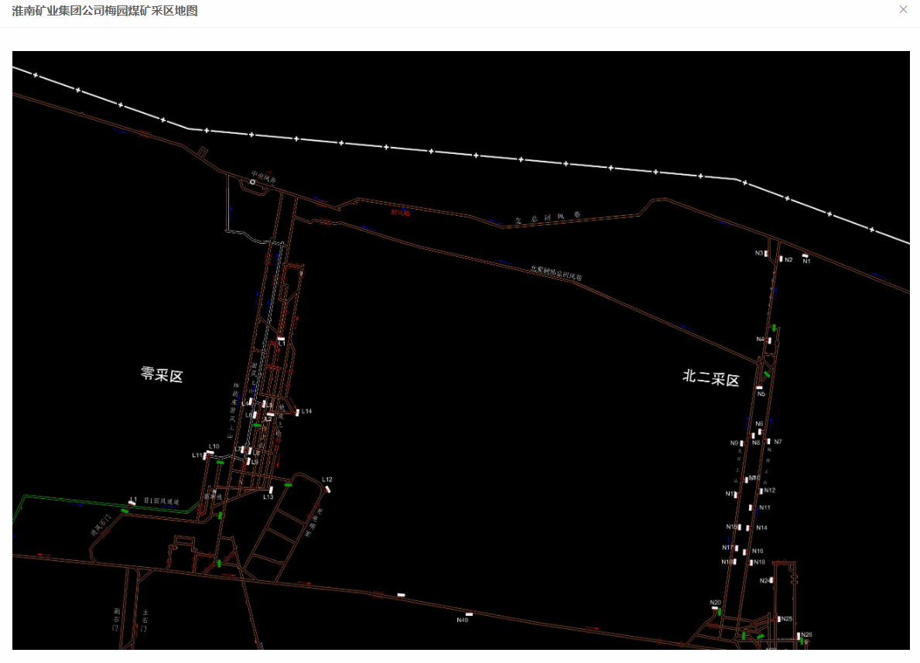Image resolution: width=920 pixels, height=663 pixels.
Task: Select the N11 white marker
Action: tap(751, 508)
